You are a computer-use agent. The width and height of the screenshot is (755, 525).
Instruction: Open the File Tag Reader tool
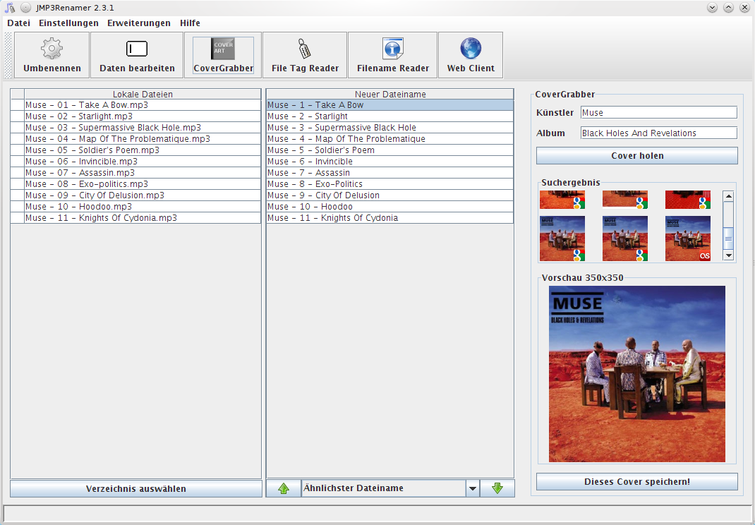point(305,55)
